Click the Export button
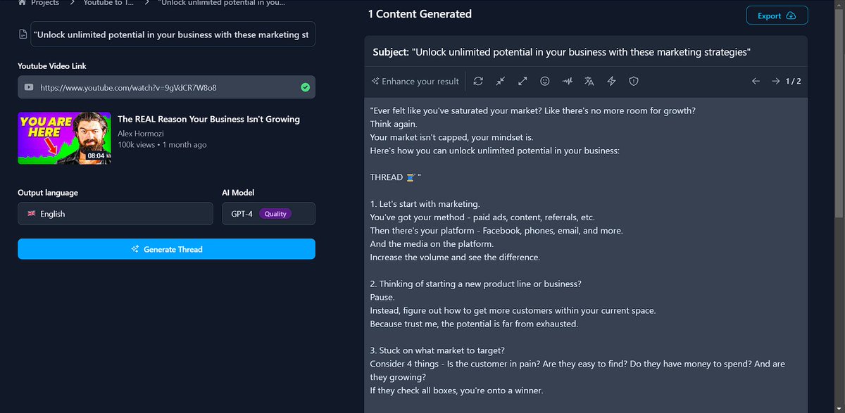The height and width of the screenshot is (413, 845). tap(777, 15)
